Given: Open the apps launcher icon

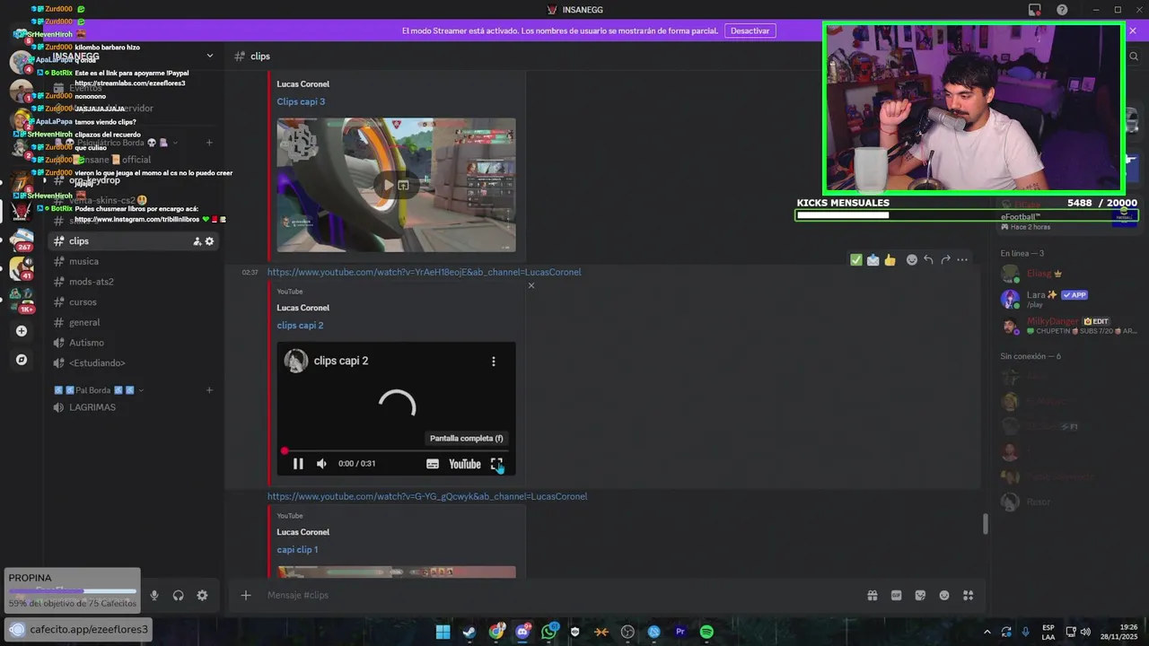Looking at the screenshot, I should [968, 596].
